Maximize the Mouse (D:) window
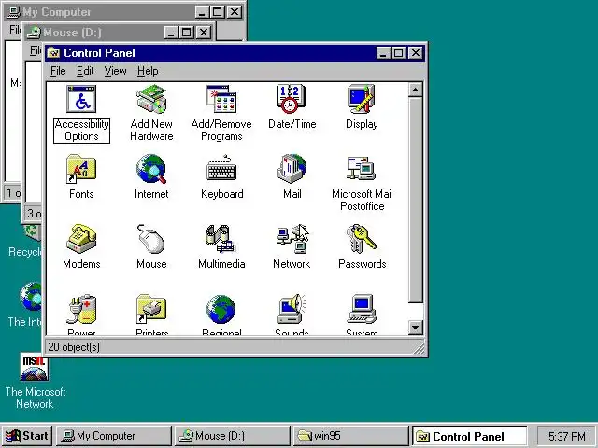 (x=187, y=33)
